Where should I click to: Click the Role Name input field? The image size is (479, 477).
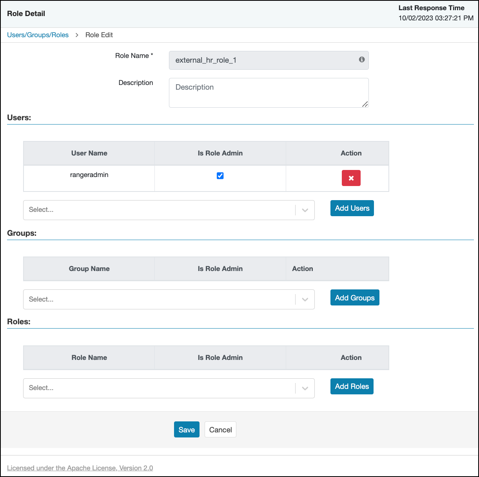tap(263, 60)
